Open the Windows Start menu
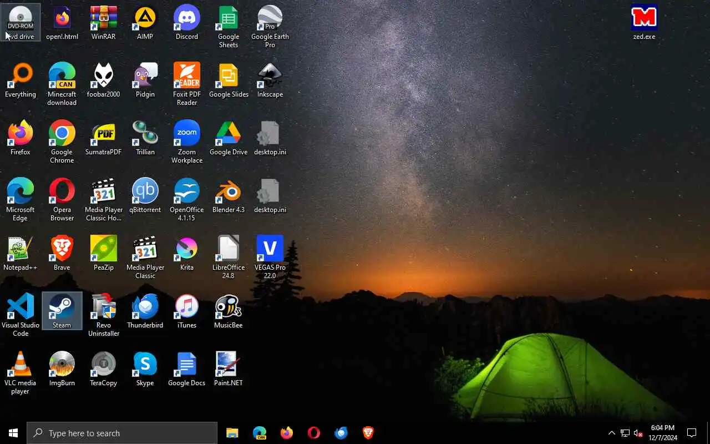 click(13, 433)
